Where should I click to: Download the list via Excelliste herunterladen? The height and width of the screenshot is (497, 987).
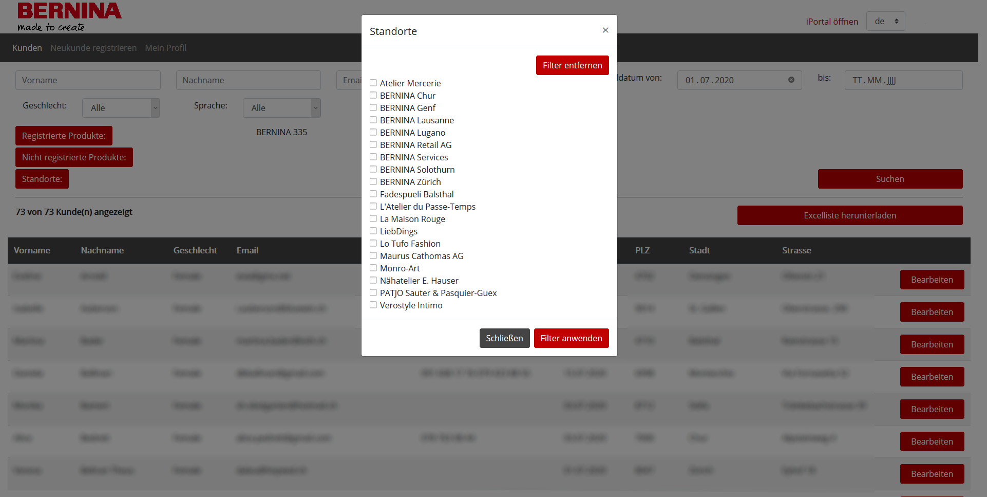(x=850, y=215)
